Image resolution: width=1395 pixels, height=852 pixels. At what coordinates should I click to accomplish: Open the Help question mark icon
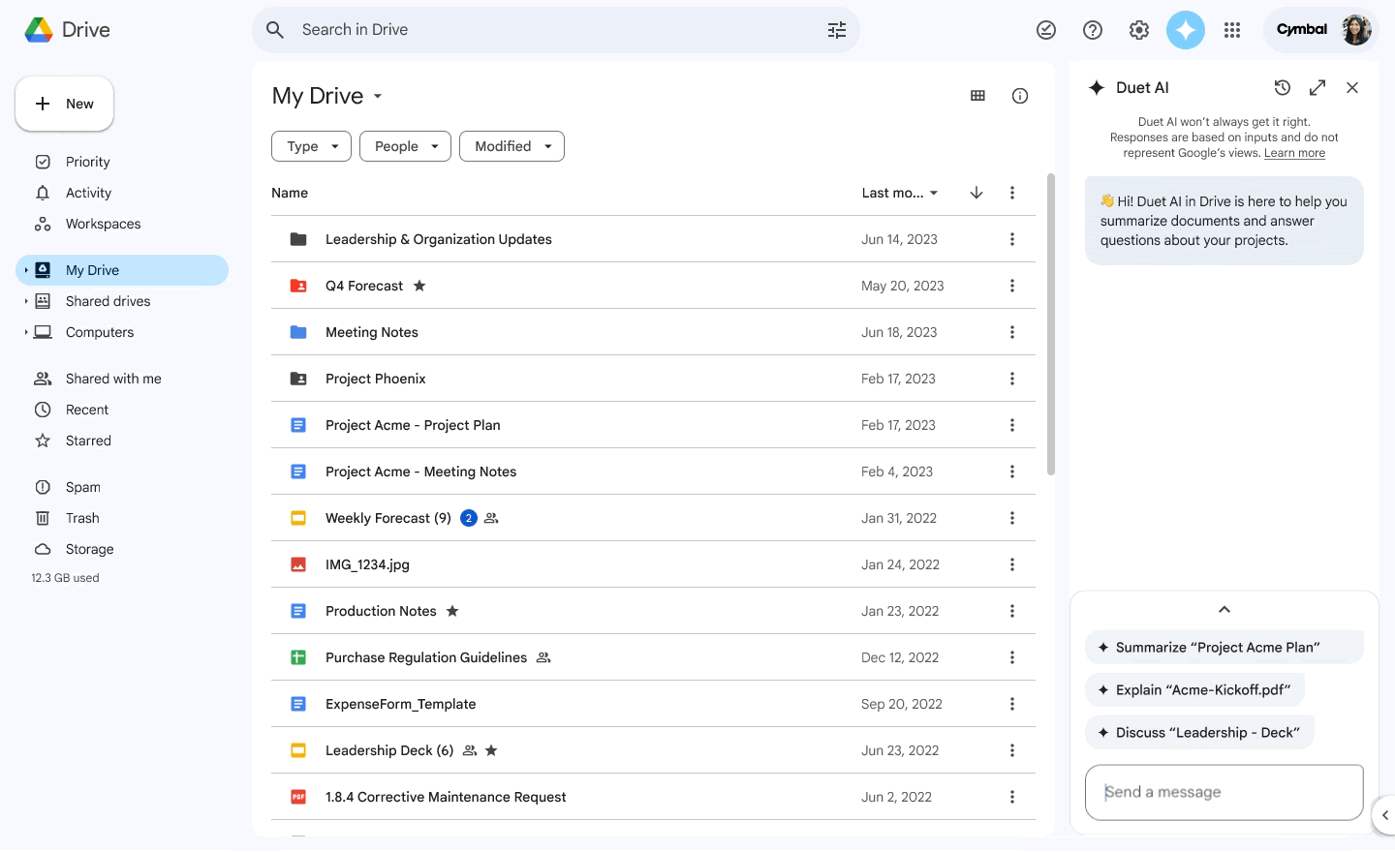click(x=1093, y=30)
